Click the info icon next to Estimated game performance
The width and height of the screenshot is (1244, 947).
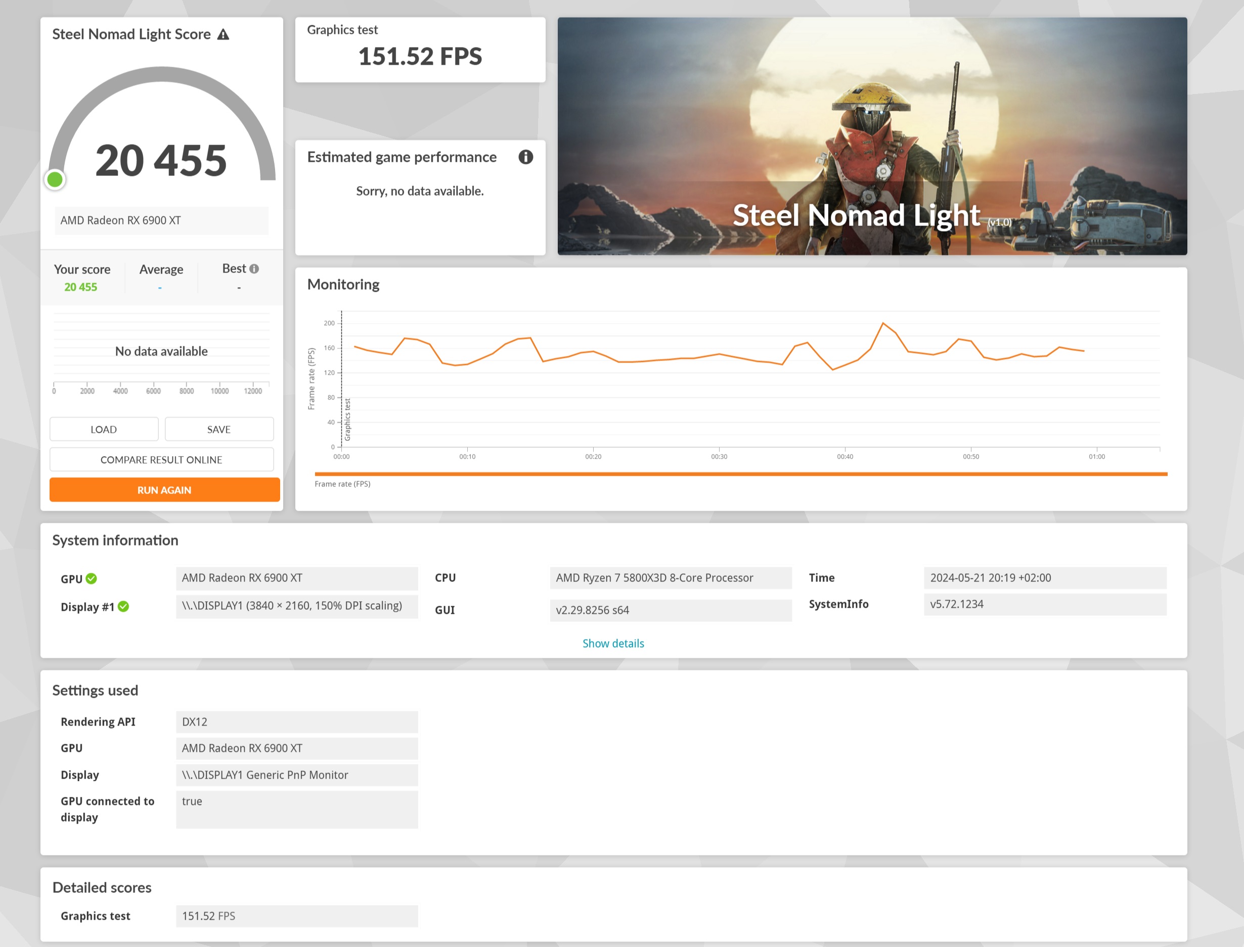pos(525,157)
